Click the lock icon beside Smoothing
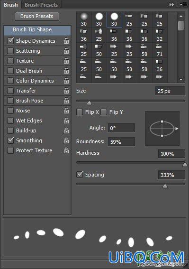 (x=66, y=141)
